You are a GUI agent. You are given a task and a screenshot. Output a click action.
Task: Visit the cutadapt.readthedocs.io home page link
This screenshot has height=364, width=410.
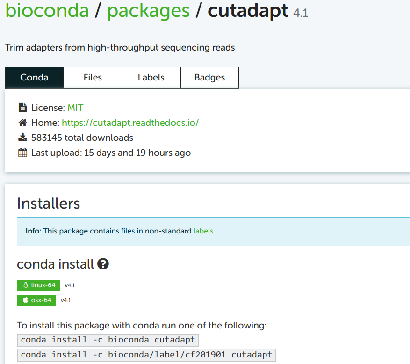coord(130,123)
